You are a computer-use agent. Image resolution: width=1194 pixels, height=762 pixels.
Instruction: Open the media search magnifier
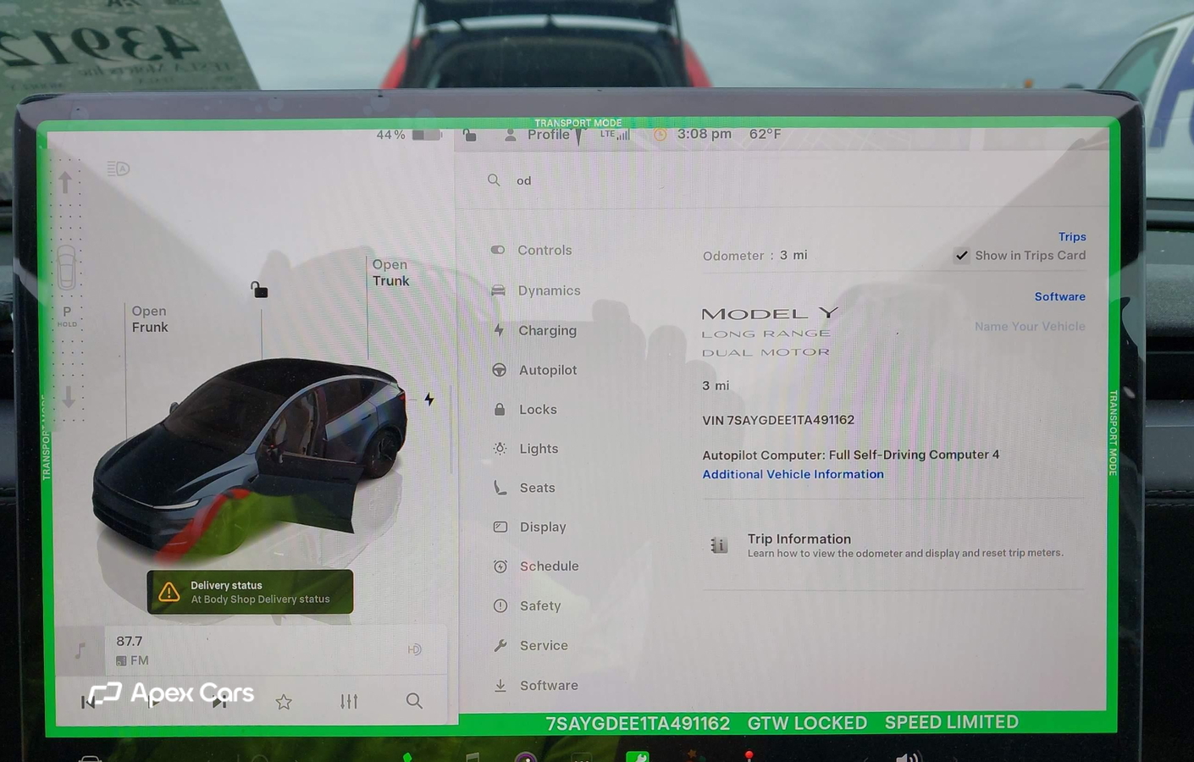tap(414, 700)
